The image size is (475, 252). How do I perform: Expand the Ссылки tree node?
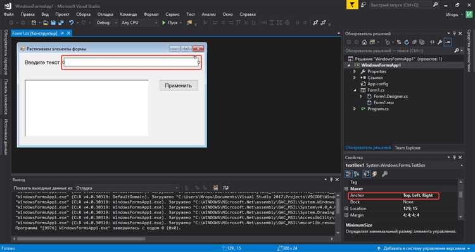point(355,78)
